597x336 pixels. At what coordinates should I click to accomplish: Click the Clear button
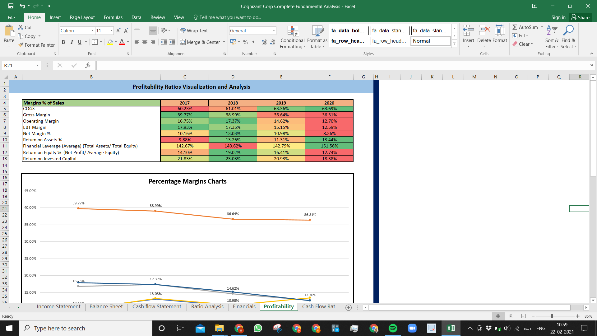tap(523, 44)
